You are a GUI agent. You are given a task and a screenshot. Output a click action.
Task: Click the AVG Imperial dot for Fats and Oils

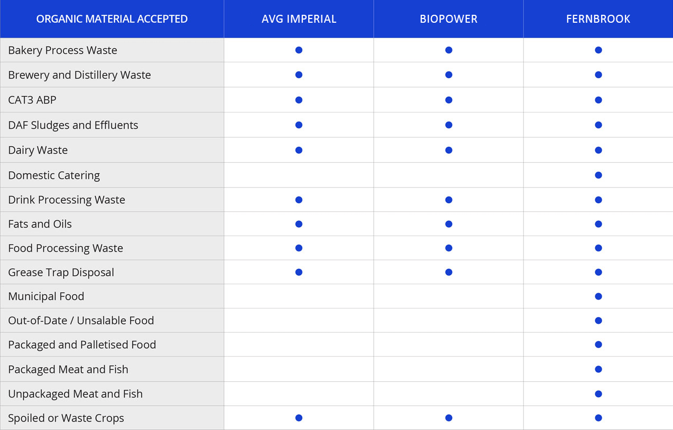(299, 224)
